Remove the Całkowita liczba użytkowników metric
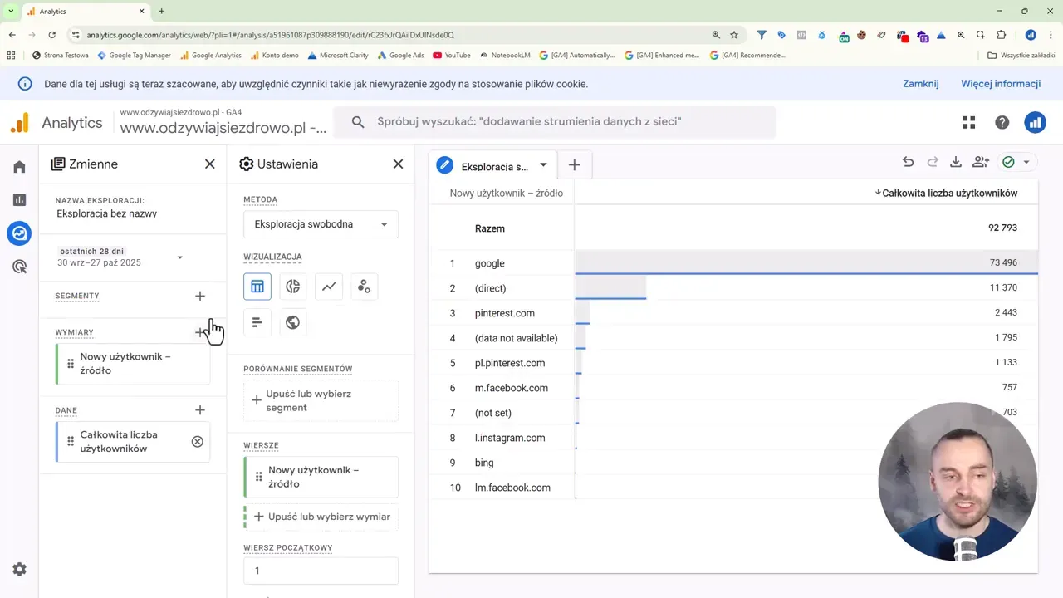Viewport: 1063px width, 598px height. [x=197, y=442]
